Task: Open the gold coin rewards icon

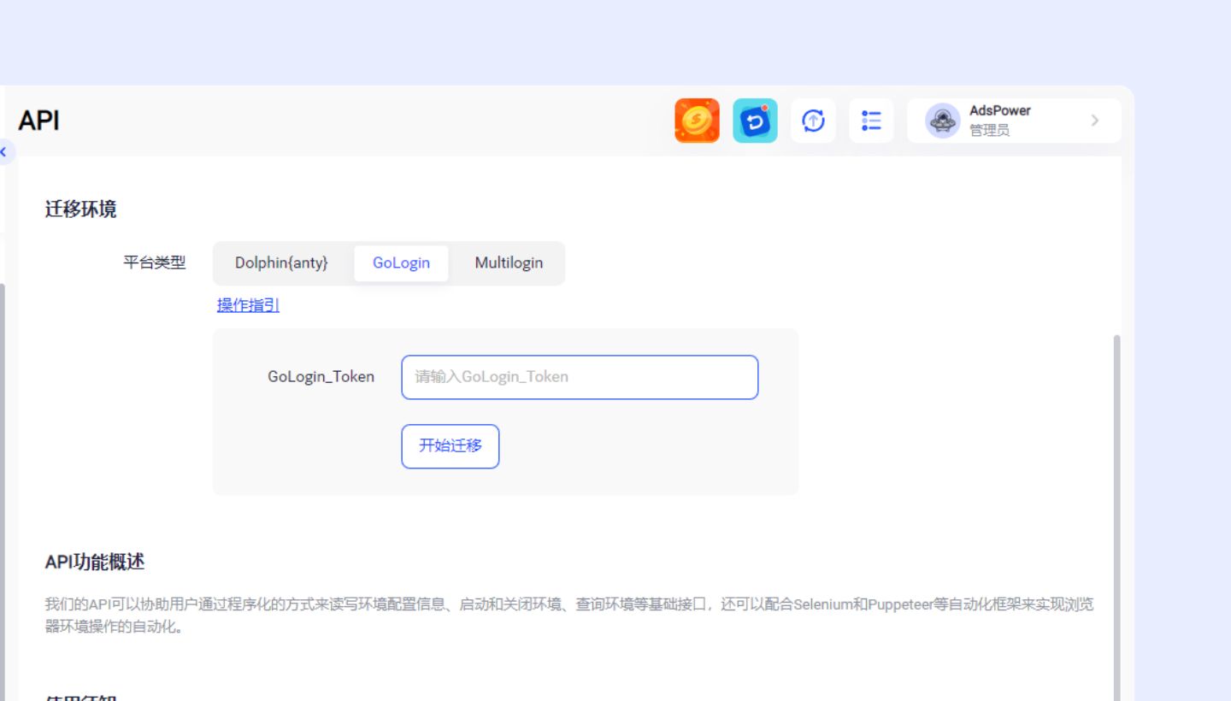Action: click(x=697, y=121)
